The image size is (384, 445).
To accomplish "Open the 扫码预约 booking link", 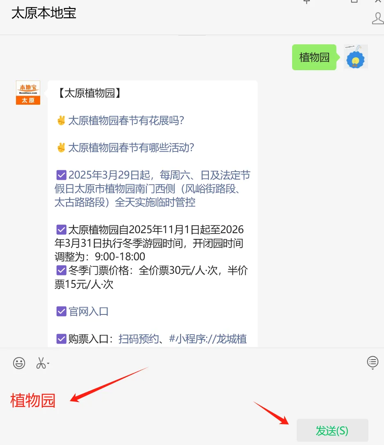I will (x=138, y=339).
